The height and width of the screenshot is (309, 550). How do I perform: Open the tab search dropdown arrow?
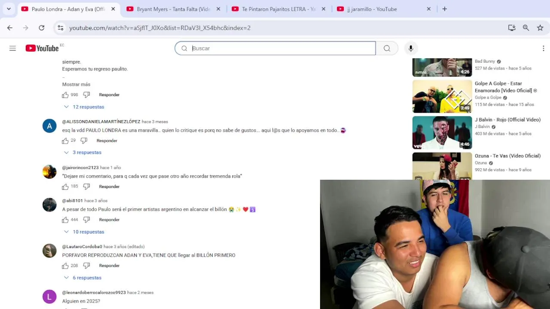click(9, 9)
